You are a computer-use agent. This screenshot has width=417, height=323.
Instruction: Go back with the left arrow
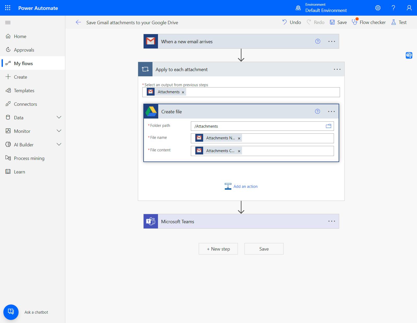(78, 22)
